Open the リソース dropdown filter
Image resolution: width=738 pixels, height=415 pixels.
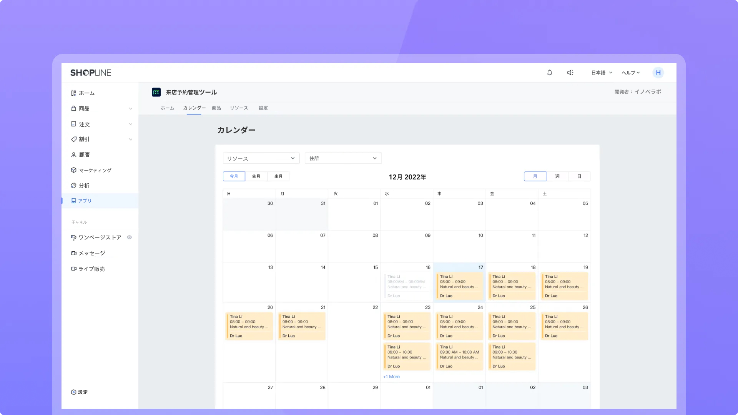[261, 158]
